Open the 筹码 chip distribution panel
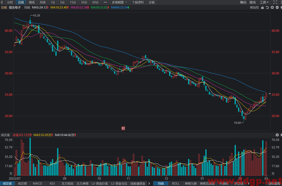Image resolution: width=282 pixels, height=186 pixels. [x=243, y=2]
